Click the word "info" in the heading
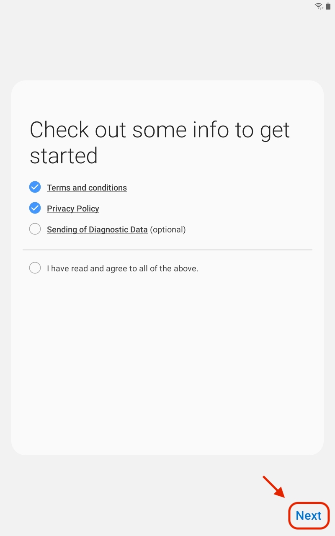Image resolution: width=335 pixels, height=536 pixels. tap(211, 130)
